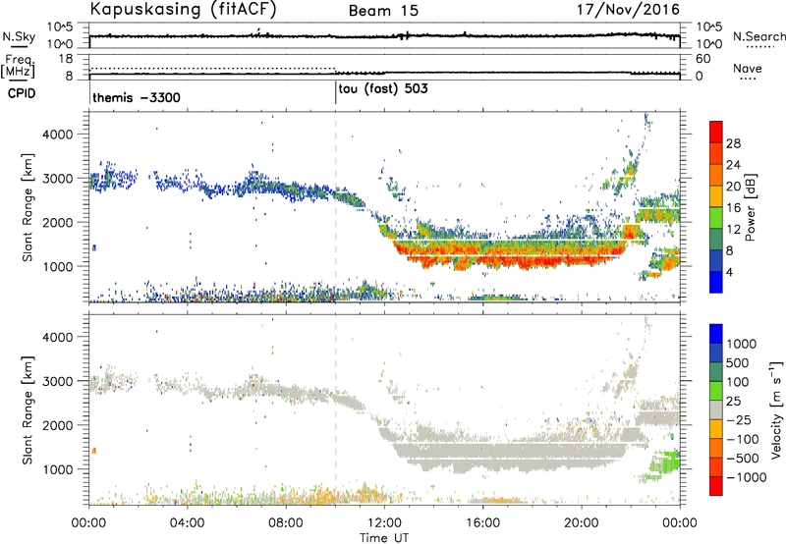
Task: Click the "16:00" time tick label
Action: 482,523
